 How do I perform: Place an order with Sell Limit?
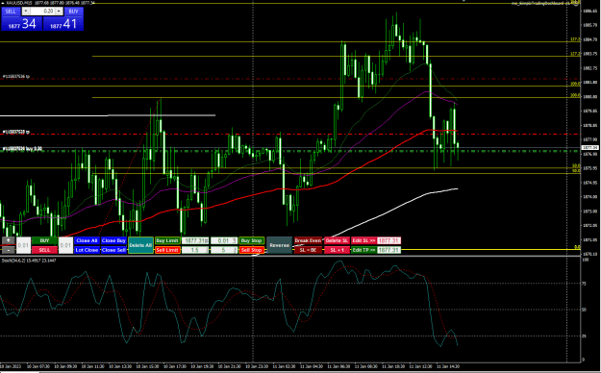(x=167, y=250)
